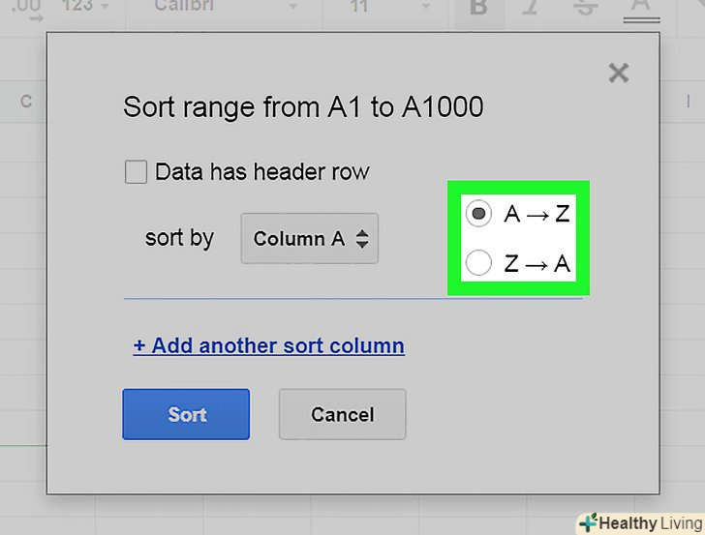The image size is (705, 535).
Task: Select the Z → A sort order
Action: [477, 262]
